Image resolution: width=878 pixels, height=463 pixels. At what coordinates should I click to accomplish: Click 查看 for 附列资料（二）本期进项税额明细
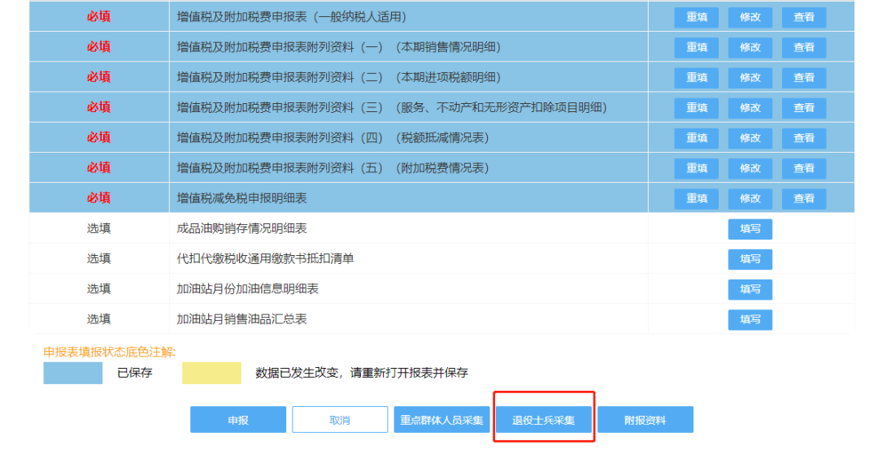[803, 78]
